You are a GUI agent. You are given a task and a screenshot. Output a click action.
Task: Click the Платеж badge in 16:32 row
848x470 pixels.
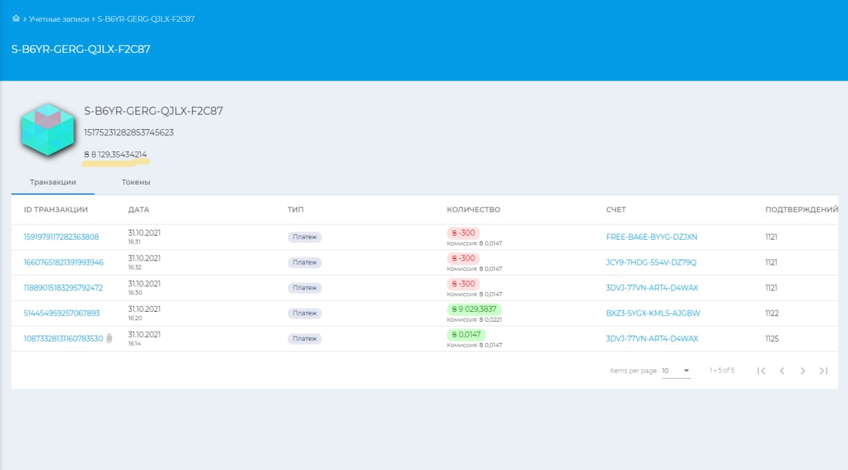[x=305, y=262]
